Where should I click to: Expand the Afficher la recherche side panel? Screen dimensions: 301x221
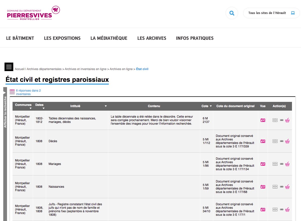coord(5,108)
